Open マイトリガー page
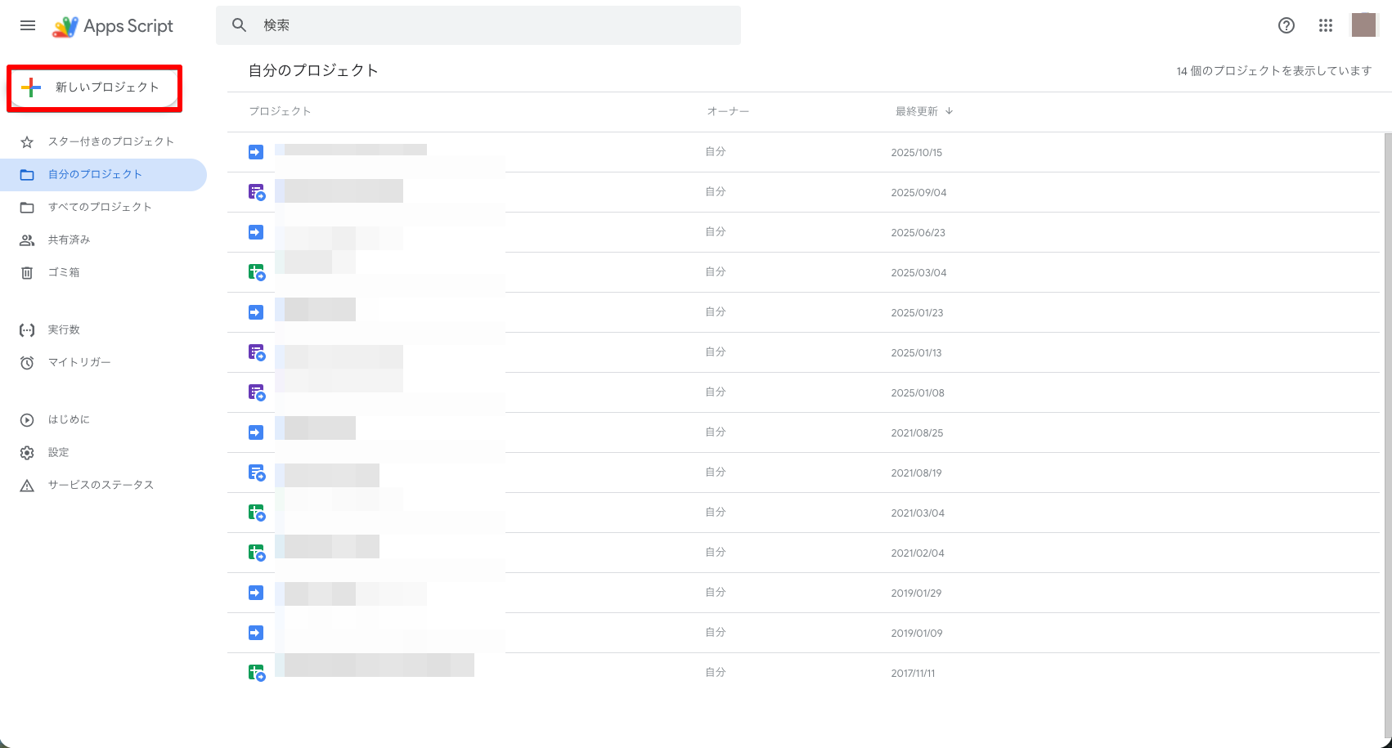This screenshot has width=1392, height=748. tap(79, 362)
